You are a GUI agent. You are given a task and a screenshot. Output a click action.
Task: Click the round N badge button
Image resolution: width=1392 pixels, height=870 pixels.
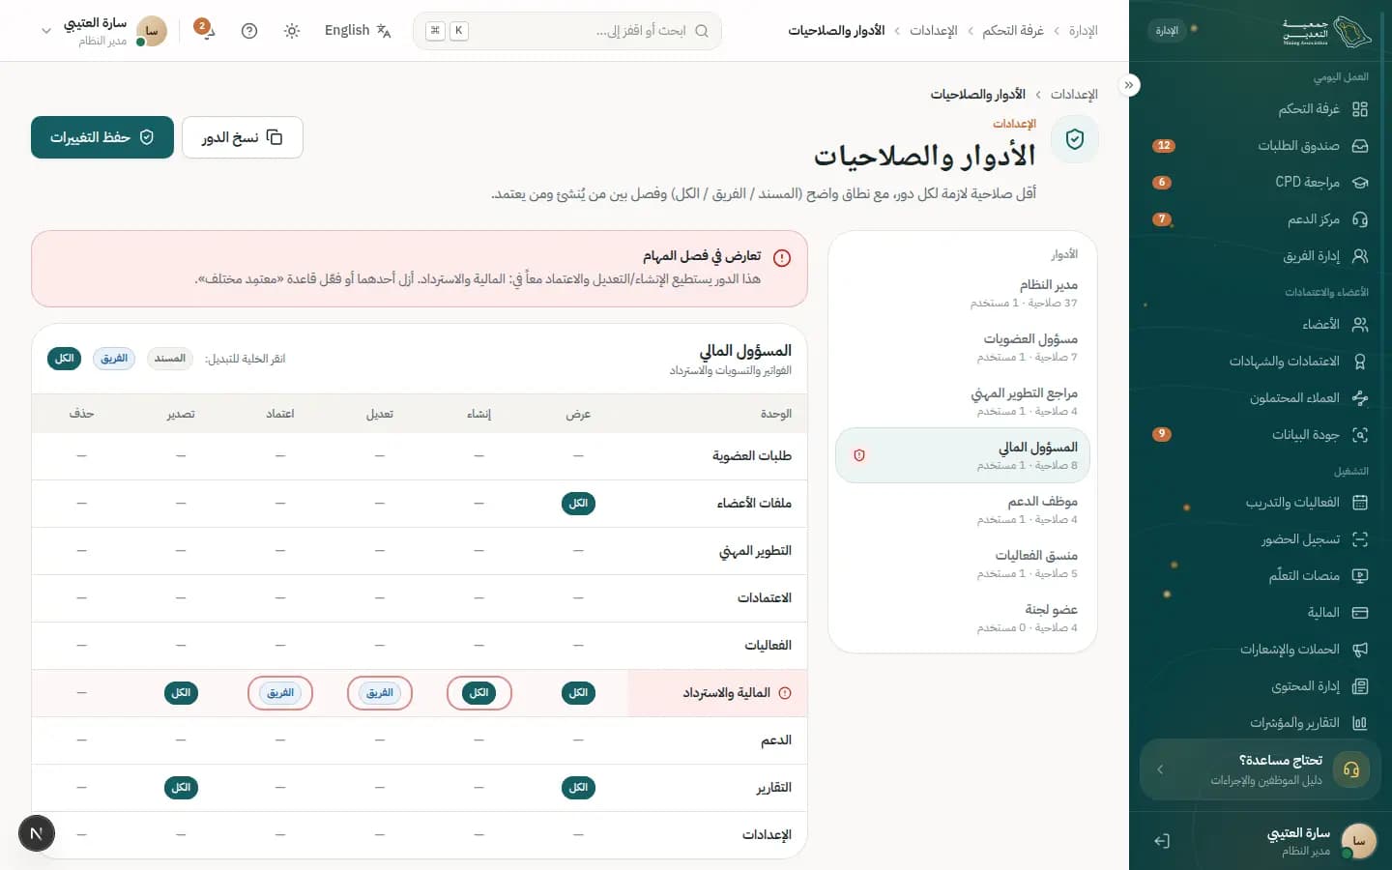(37, 833)
